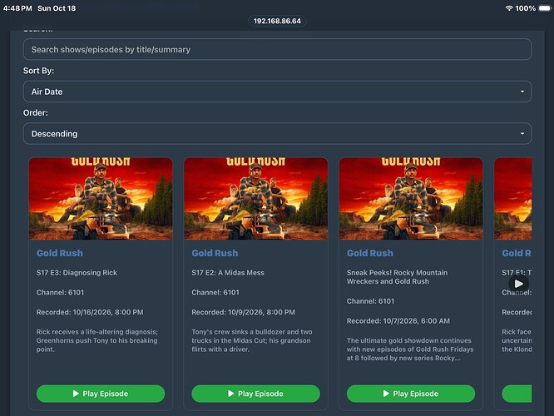554x416 pixels.
Task: Click summary 'Tony's crew sinks a bulldozer'
Action: pos(252,340)
